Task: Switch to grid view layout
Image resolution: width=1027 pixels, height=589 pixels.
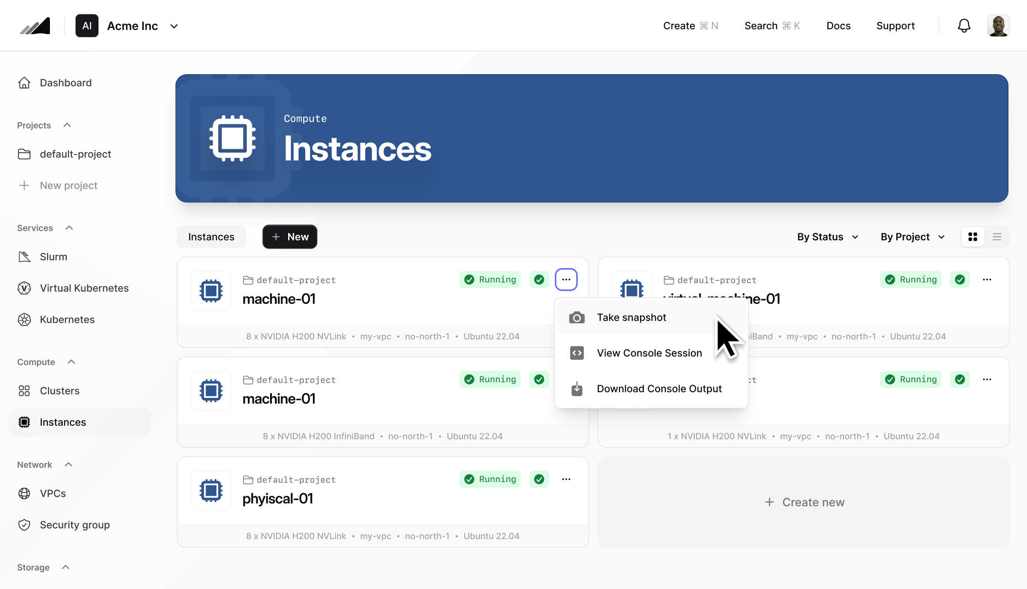Action: [x=973, y=237]
